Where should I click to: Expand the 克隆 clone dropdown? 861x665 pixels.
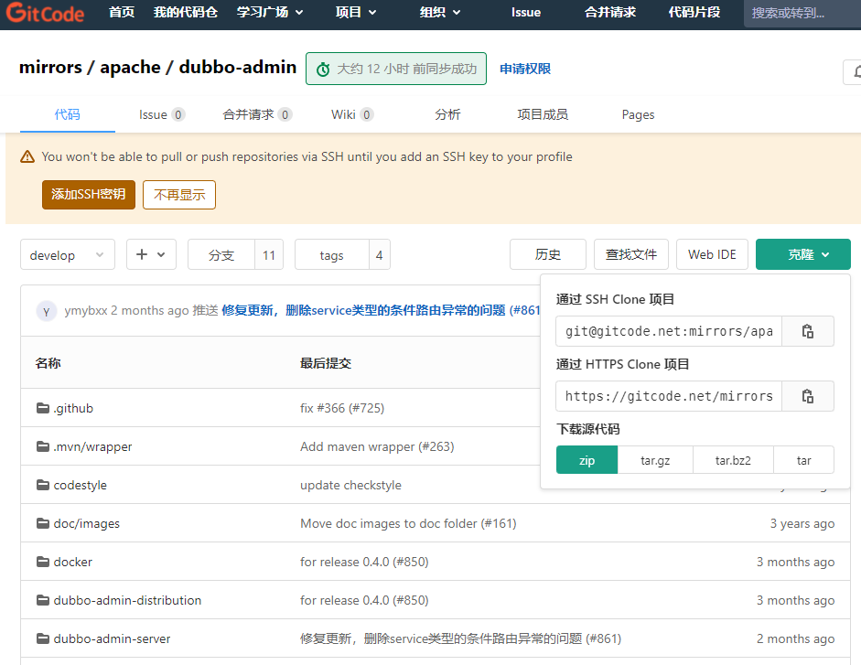click(x=802, y=254)
